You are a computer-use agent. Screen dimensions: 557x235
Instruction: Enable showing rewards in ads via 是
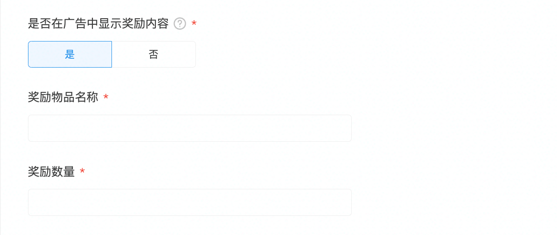click(70, 55)
